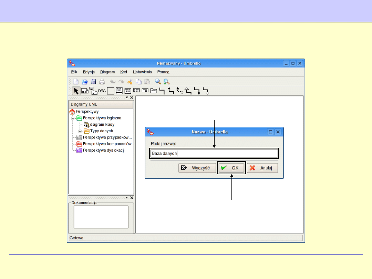The height and width of the screenshot is (279, 372).
Task: Click the Save floppy disk icon
Action: click(93, 82)
